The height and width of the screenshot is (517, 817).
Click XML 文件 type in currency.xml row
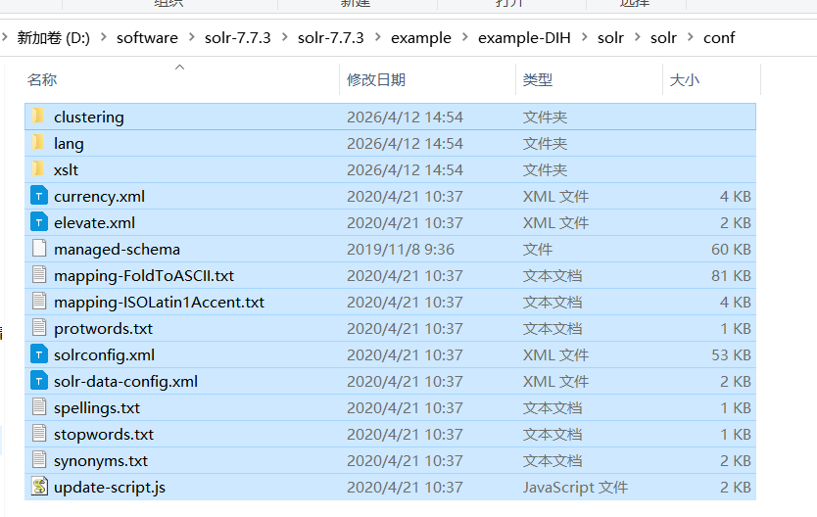coord(555,196)
